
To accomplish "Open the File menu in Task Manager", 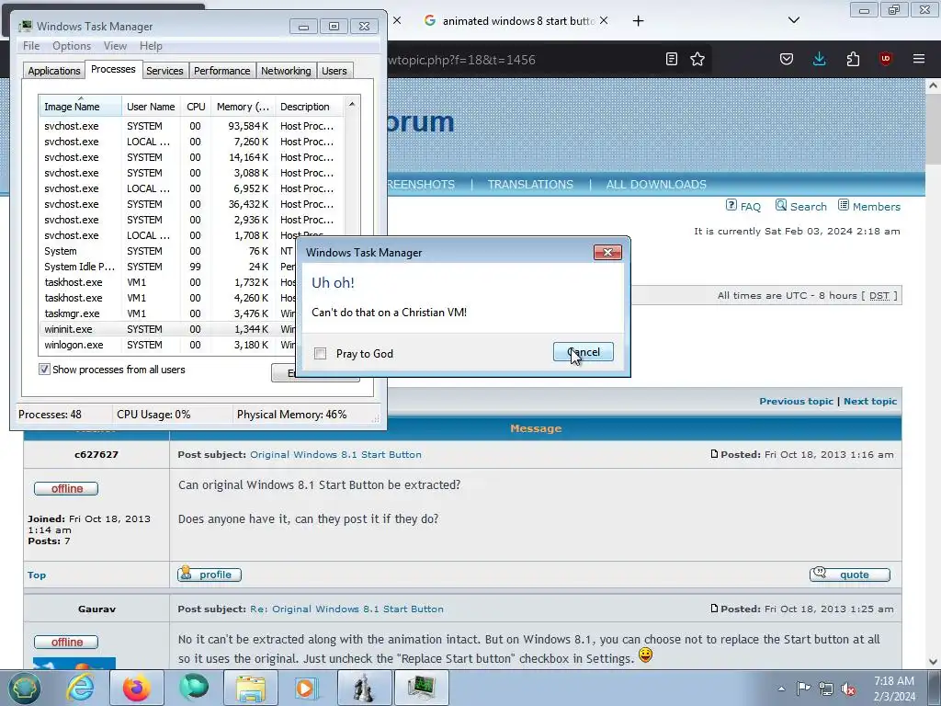I will tap(31, 46).
